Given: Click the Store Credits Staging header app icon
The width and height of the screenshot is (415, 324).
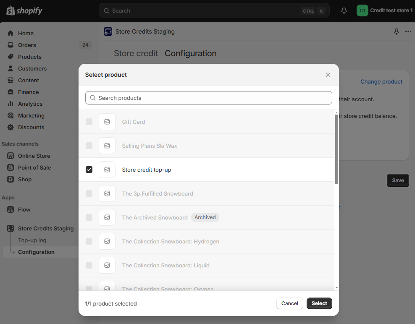Looking at the screenshot, I should tap(108, 31).
